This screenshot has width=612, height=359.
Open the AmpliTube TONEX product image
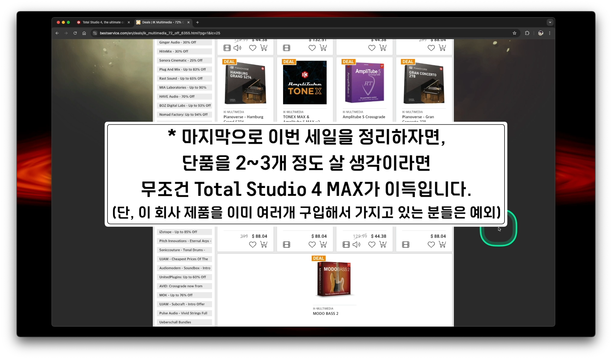tap(305, 83)
